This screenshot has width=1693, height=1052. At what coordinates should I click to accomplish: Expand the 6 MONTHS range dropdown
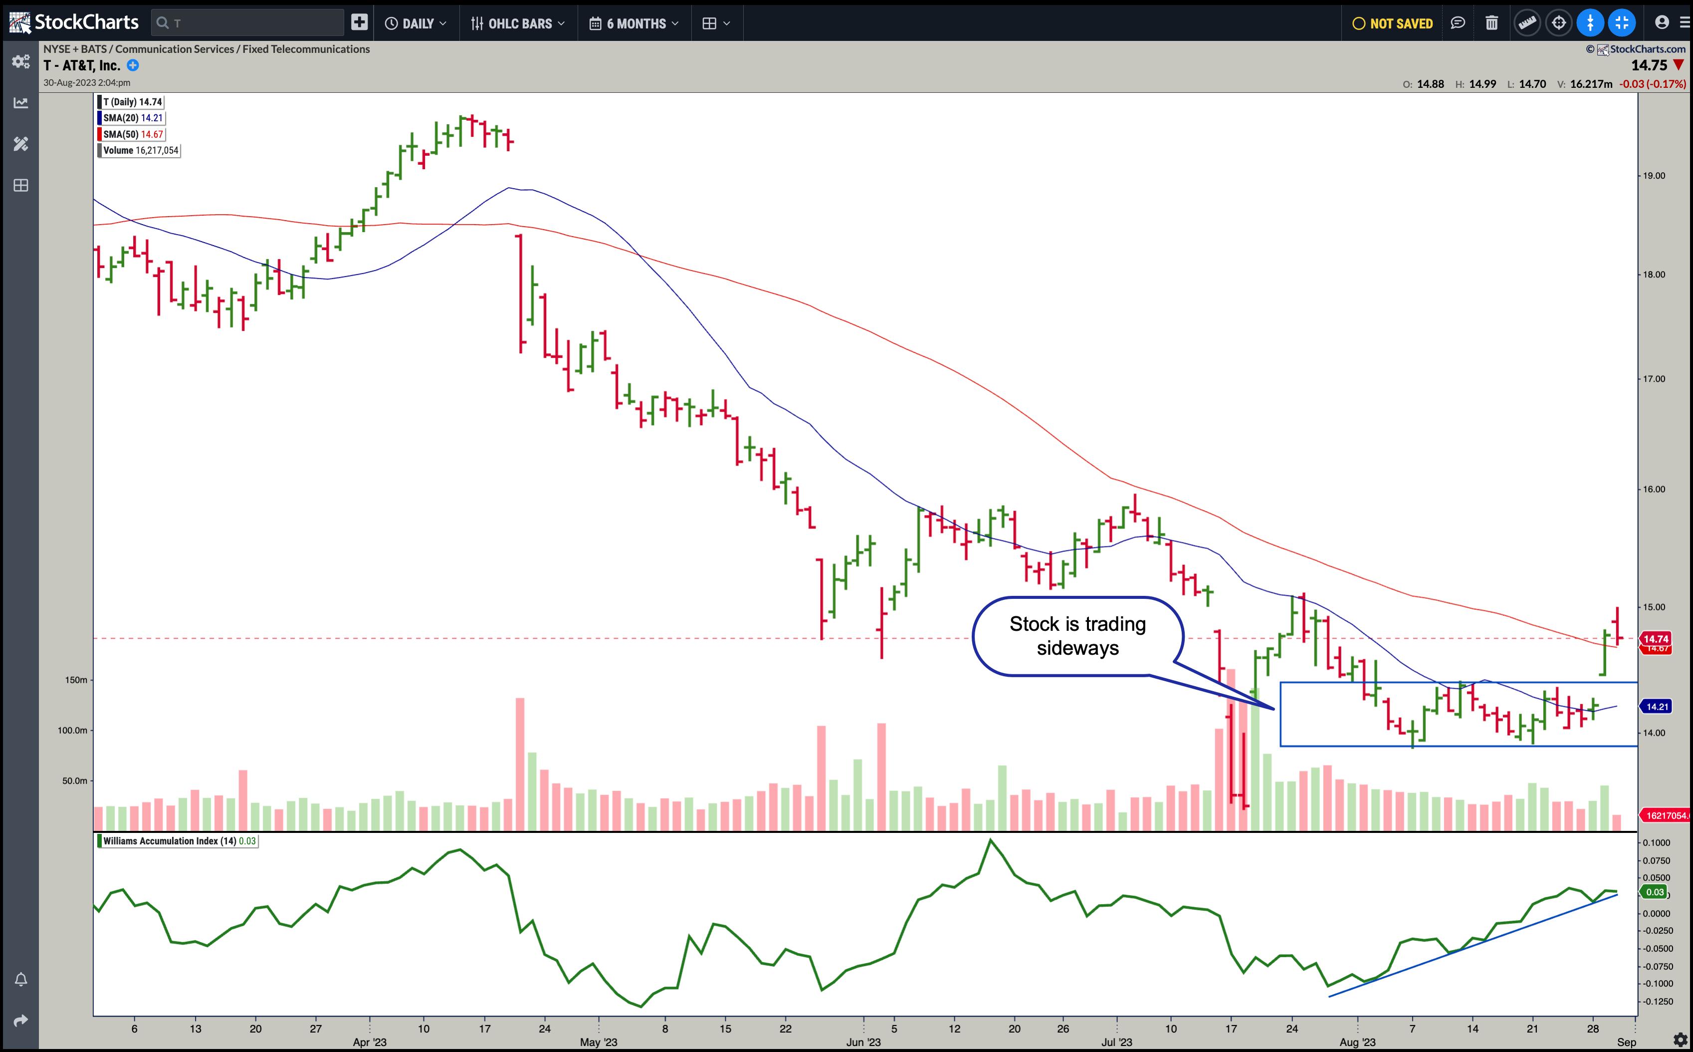click(634, 23)
